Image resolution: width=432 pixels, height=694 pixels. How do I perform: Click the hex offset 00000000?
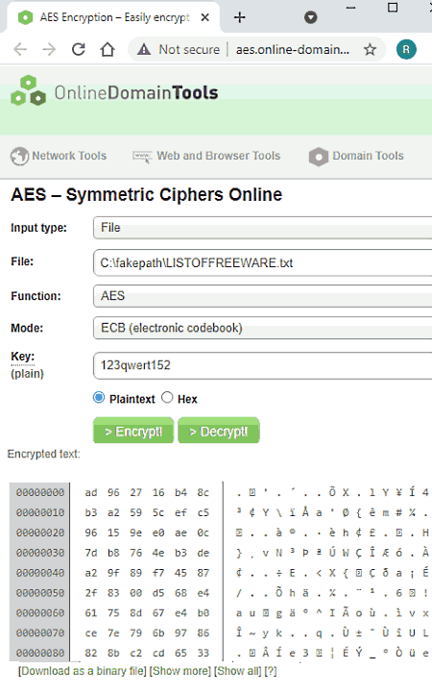39,492
